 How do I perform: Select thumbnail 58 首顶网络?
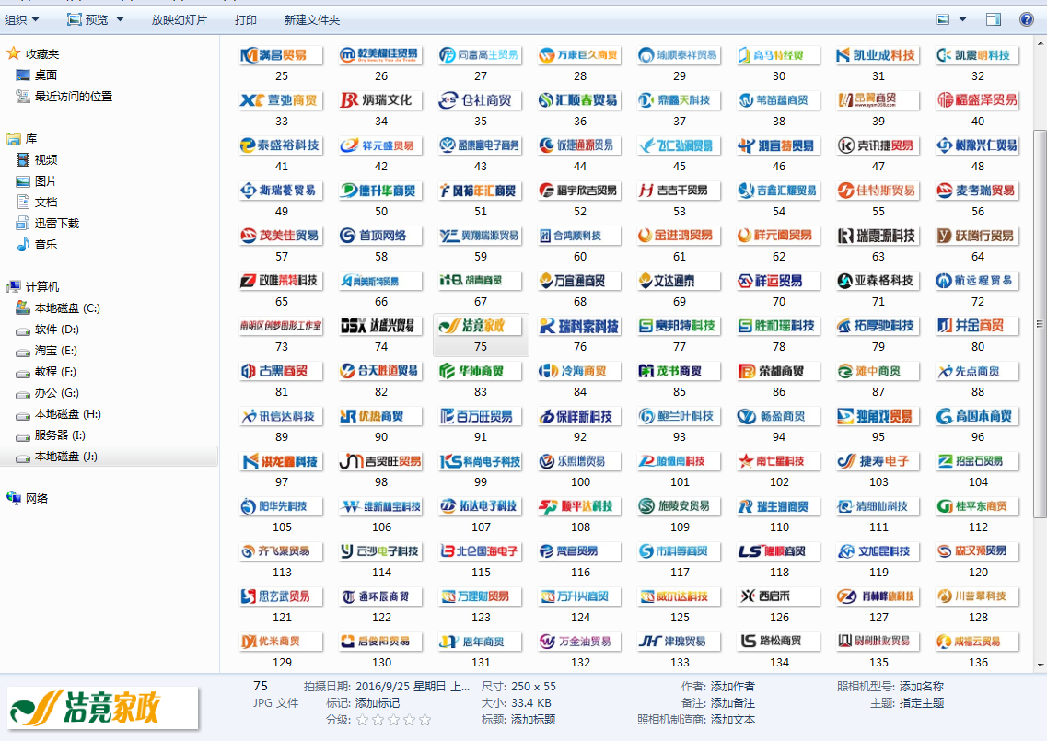(x=380, y=236)
